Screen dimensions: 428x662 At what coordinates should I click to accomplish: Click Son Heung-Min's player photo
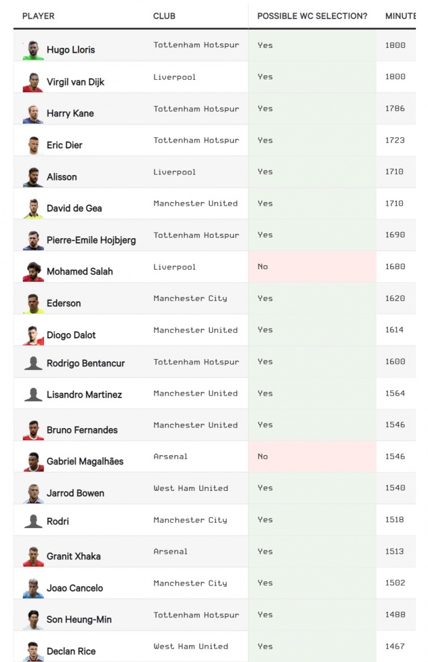click(33, 620)
